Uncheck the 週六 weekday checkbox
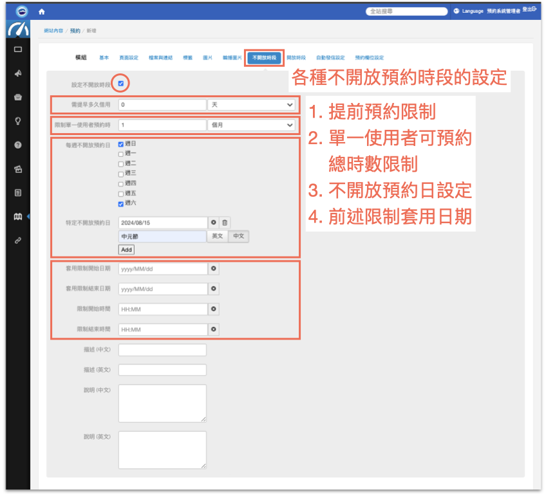 tap(120, 204)
